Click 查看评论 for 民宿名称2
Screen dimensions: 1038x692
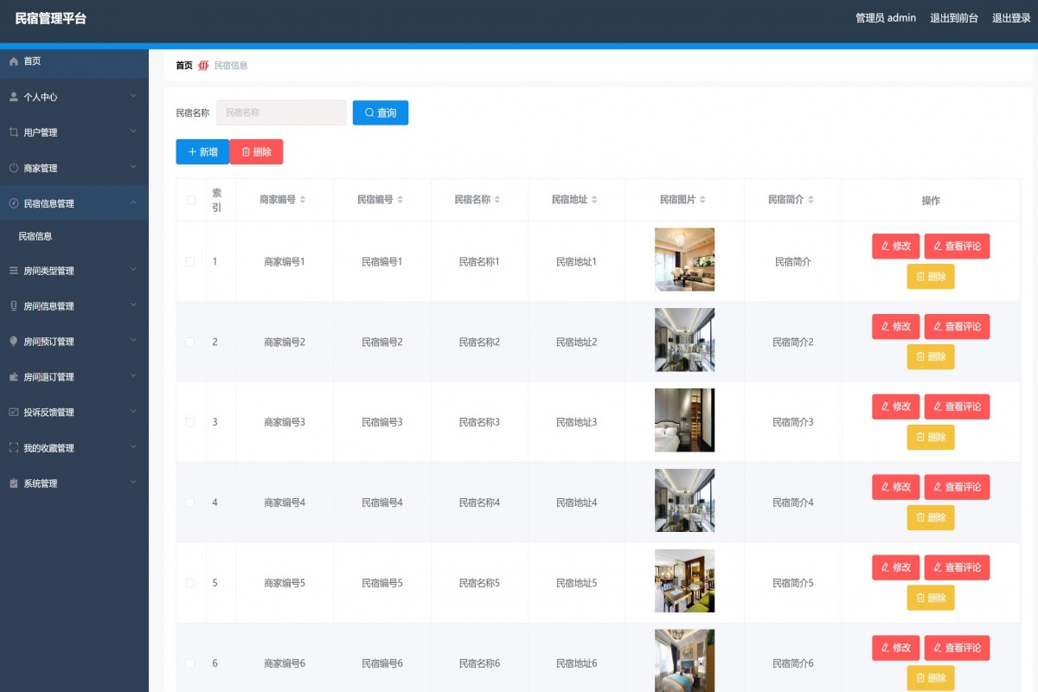957,326
